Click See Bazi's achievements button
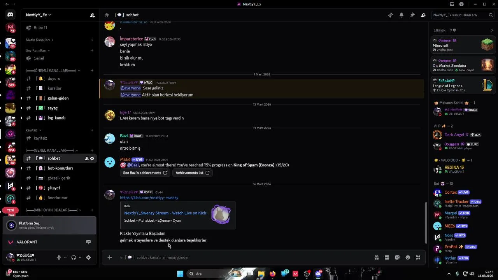The width and height of the screenshot is (498, 280). pyautogui.click(x=145, y=173)
